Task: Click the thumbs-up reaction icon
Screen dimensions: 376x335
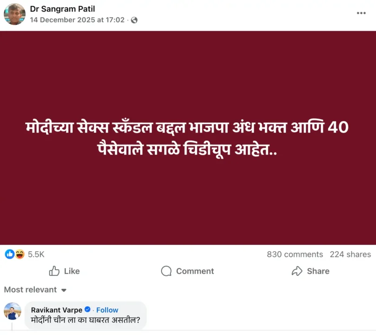Action: pos(9,254)
